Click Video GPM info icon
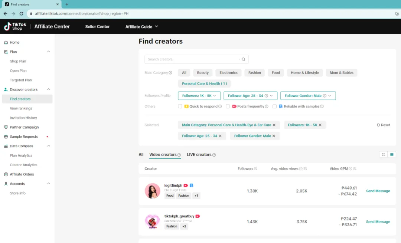 (351, 169)
